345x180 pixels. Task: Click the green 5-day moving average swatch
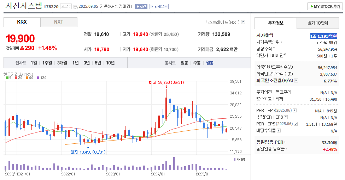coord(7,77)
